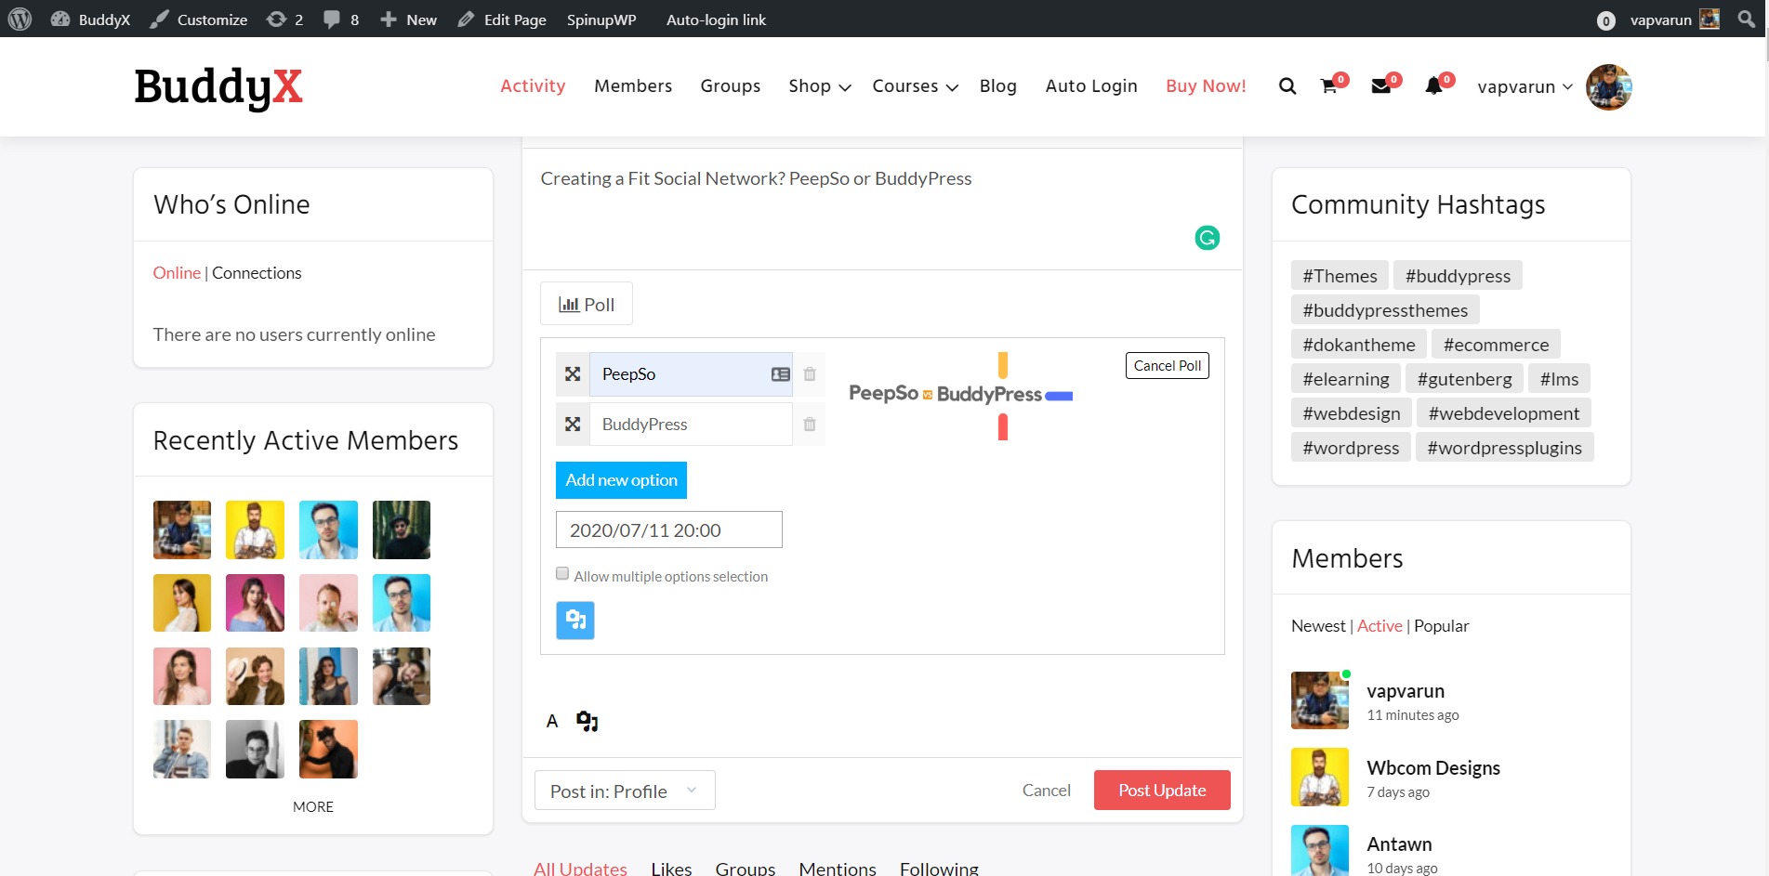This screenshot has height=876, width=1769.
Task: Open the Auto Login menu item
Action: (1091, 85)
